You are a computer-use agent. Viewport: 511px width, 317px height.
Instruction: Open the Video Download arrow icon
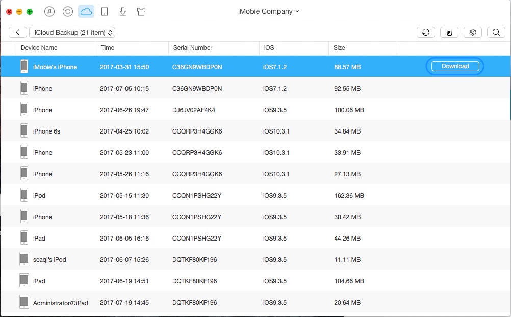pos(122,11)
